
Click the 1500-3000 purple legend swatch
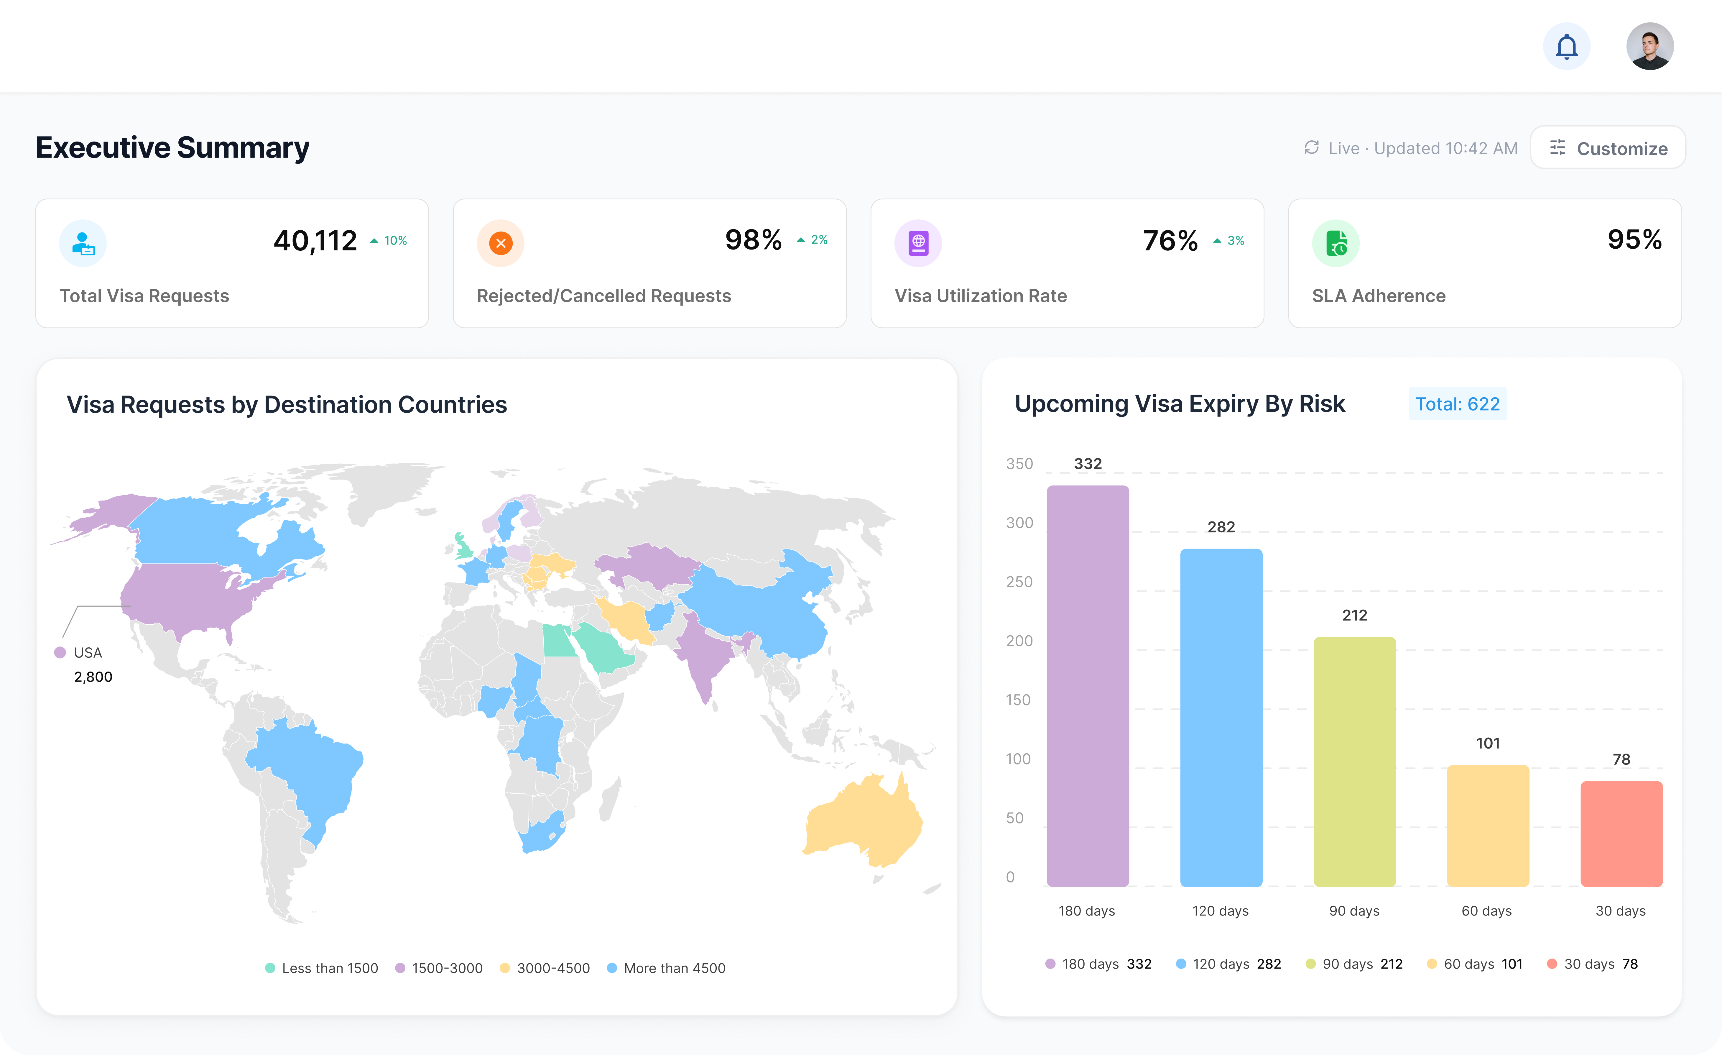400,968
